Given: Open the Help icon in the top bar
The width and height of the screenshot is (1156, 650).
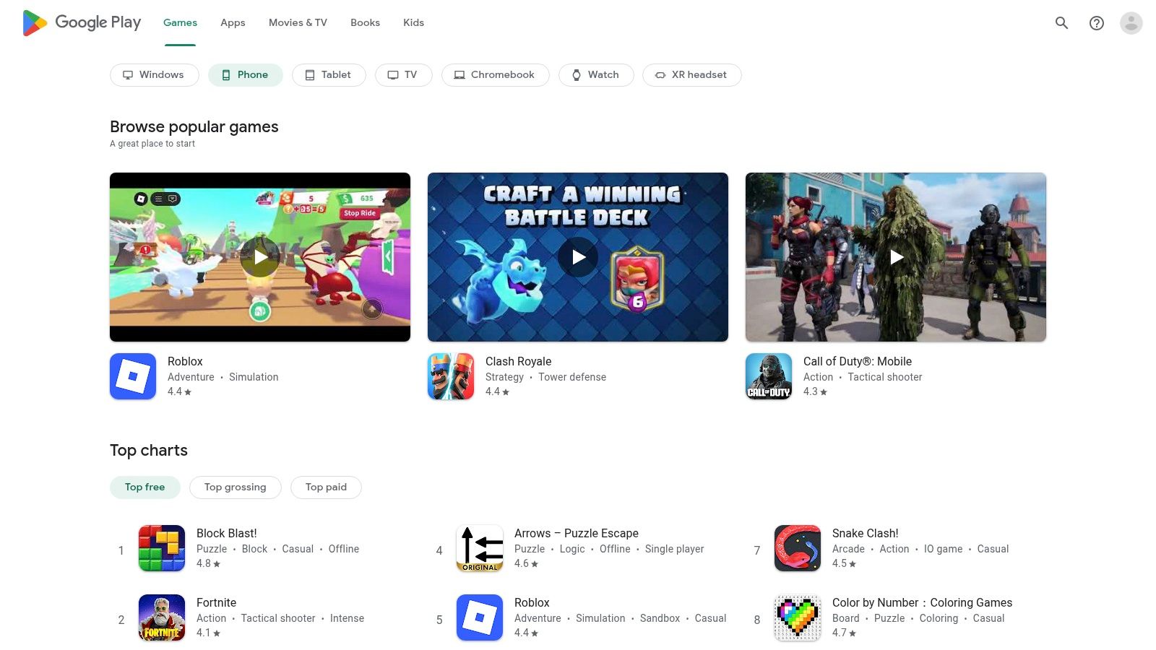Looking at the screenshot, I should pos(1096,22).
